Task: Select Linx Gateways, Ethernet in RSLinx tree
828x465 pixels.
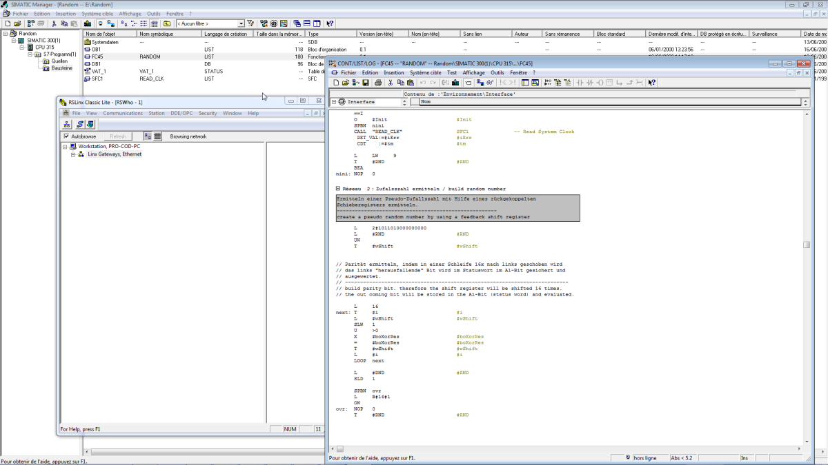Action: [115, 154]
